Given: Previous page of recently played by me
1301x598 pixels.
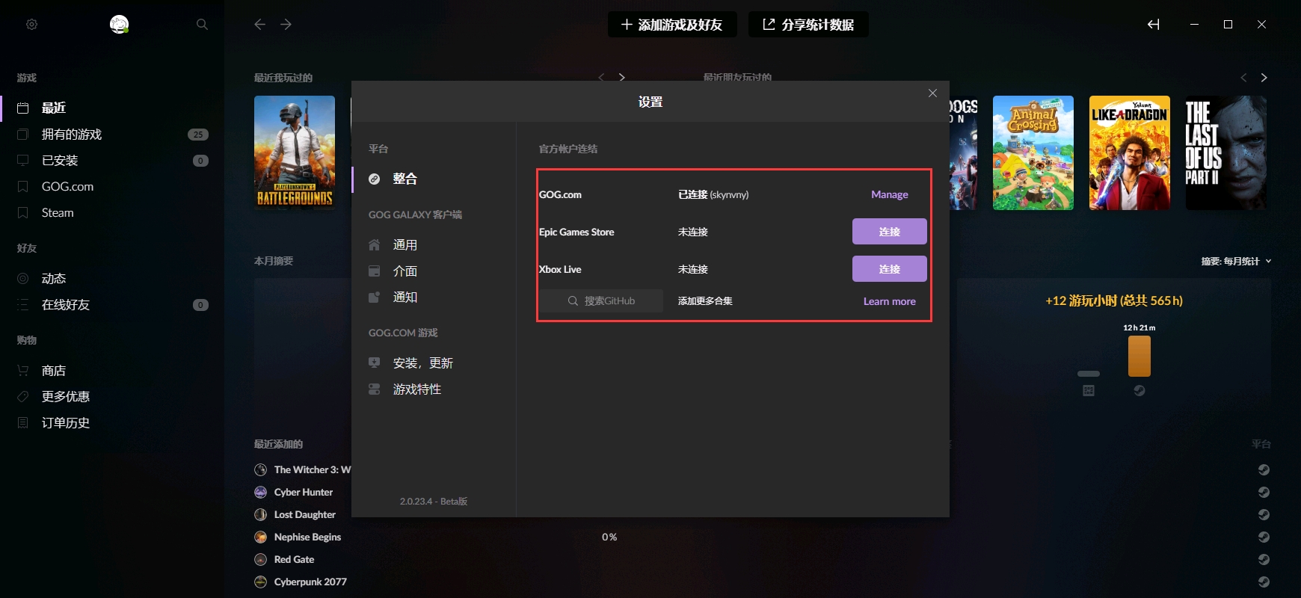Looking at the screenshot, I should coord(601,77).
